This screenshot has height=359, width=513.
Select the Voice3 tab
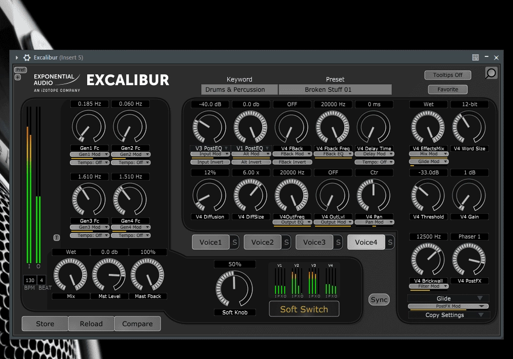click(314, 242)
